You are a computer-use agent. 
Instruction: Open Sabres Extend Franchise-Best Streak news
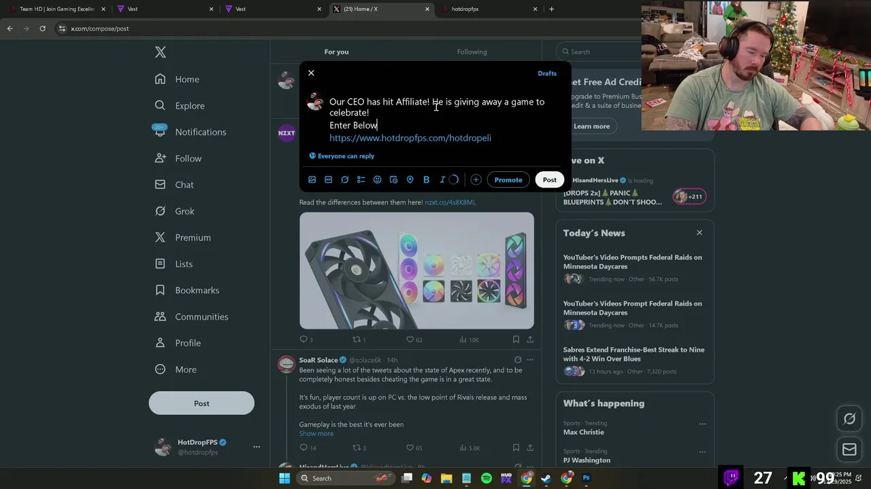tap(634, 360)
